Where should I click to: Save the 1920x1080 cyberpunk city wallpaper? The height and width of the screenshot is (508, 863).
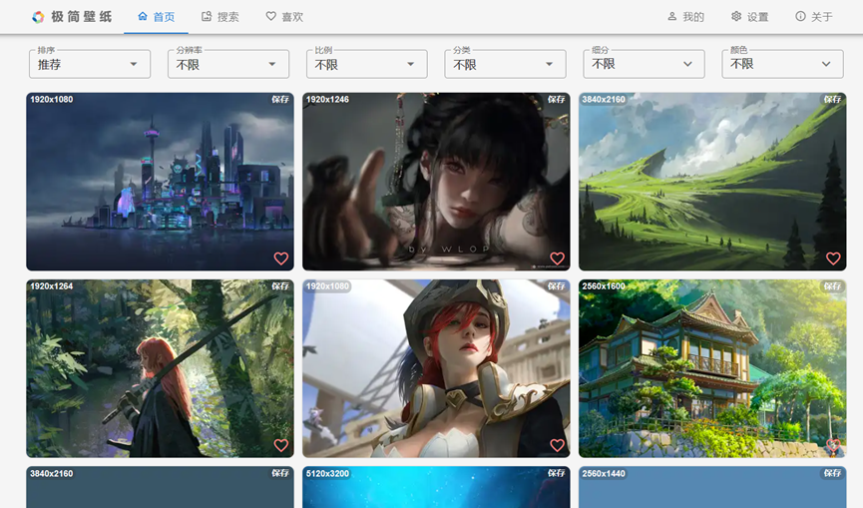[x=280, y=100]
